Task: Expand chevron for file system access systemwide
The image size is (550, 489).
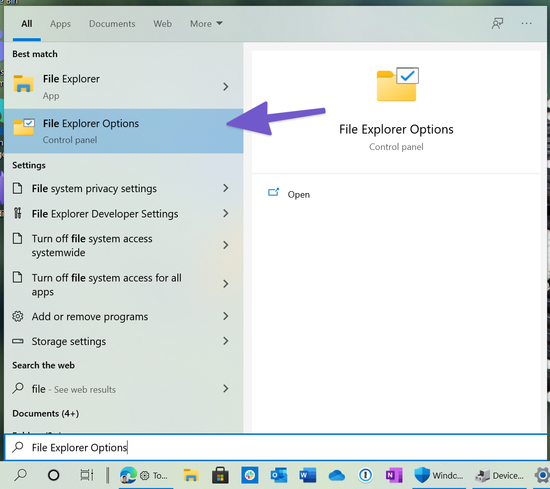Action: click(x=226, y=245)
